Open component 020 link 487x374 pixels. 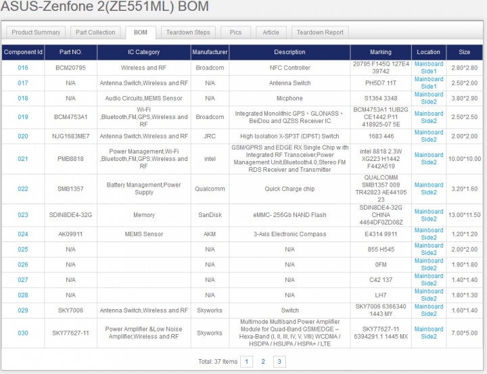click(23, 136)
